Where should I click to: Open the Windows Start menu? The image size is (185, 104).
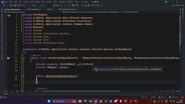pyautogui.click(x=49, y=101)
